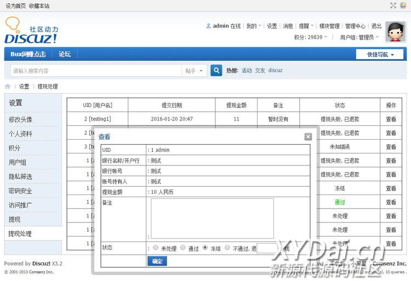Select the 通过 status radio option

(x=183, y=248)
